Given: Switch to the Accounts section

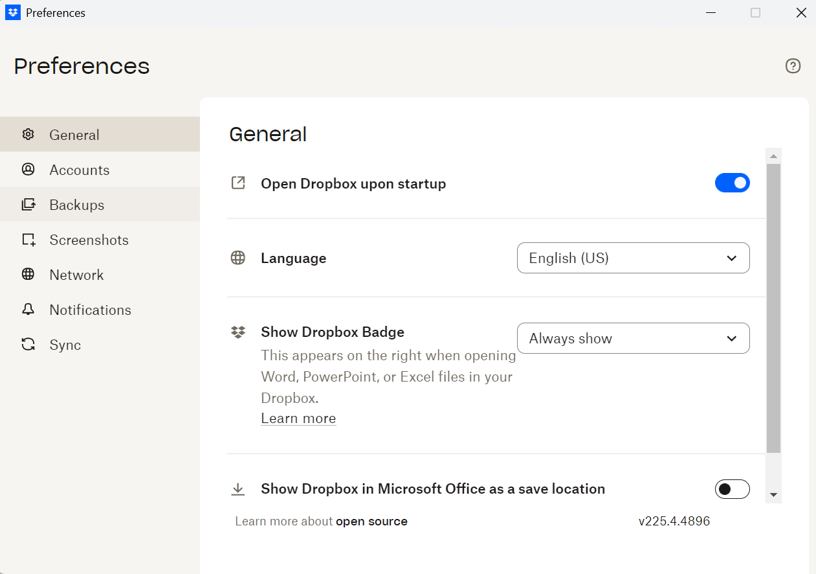Looking at the screenshot, I should pos(79,170).
